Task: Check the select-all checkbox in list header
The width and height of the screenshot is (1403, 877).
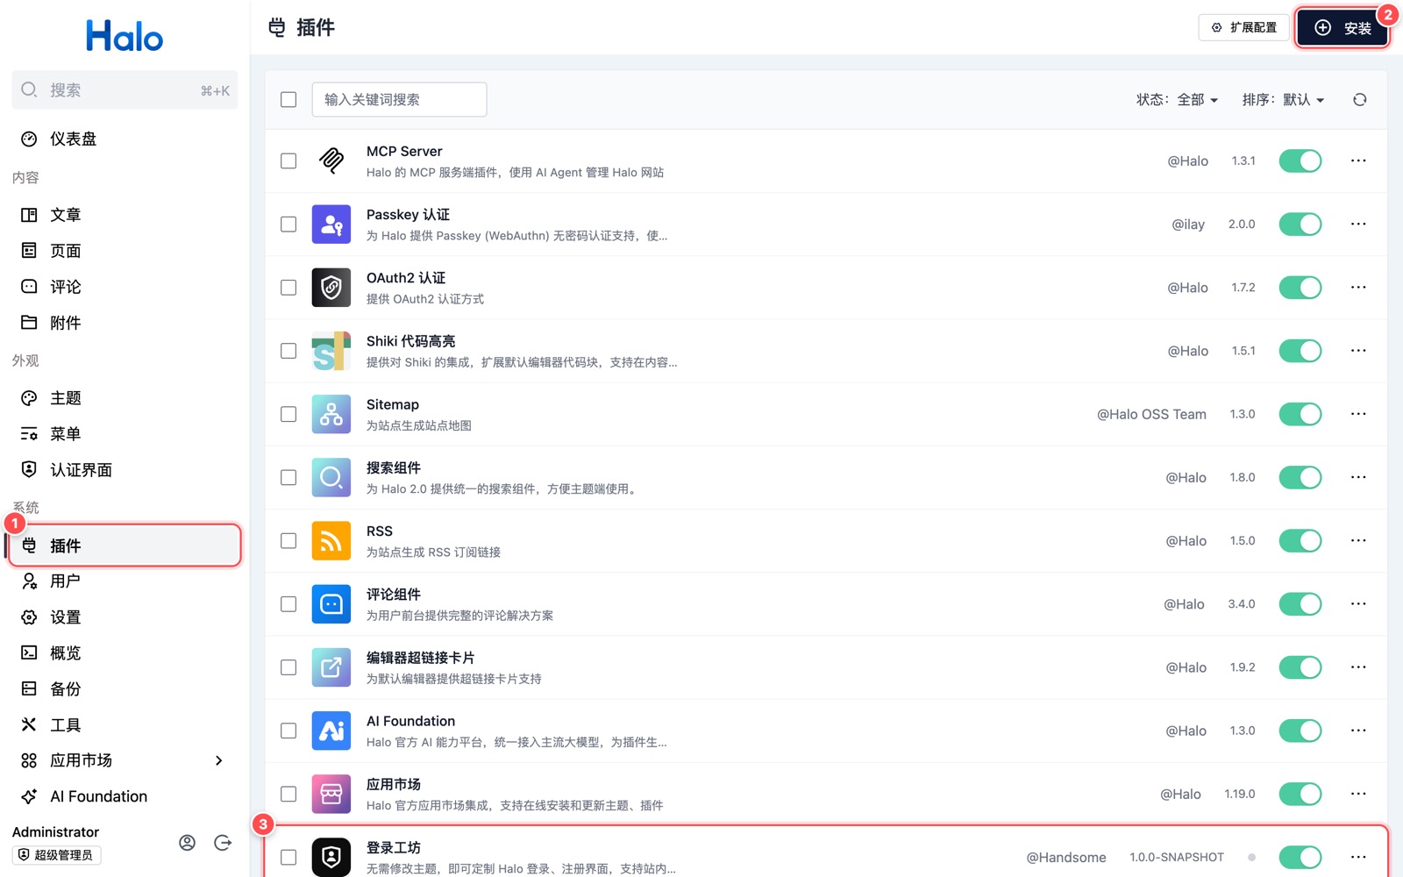Action: point(288,100)
